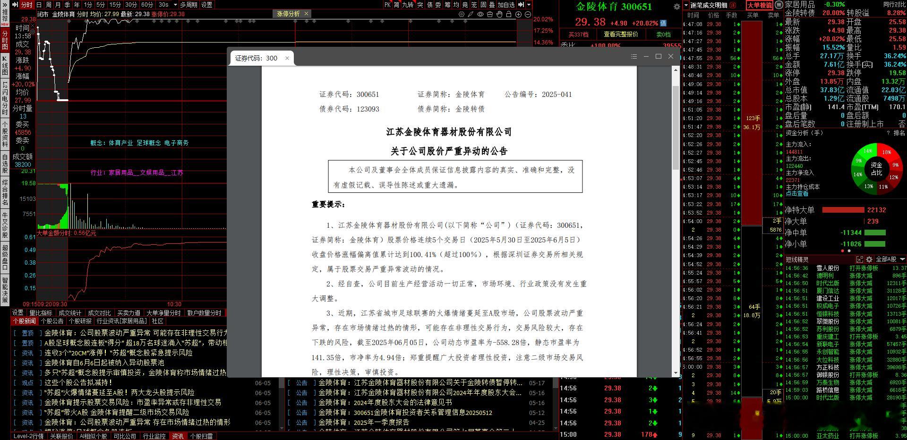Select the hand pan tool icon
The height and width of the screenshot is (440, 907).
tap(499, 14)
